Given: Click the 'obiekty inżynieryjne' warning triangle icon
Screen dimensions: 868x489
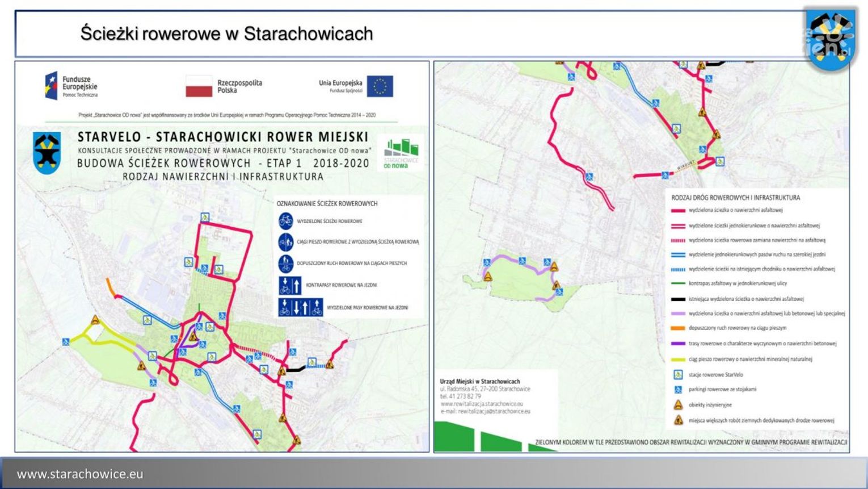Looking at the screenshot, I should 677,405.
